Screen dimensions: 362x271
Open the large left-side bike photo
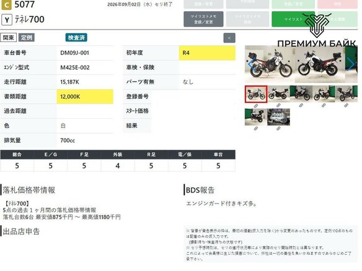(270, 64)
